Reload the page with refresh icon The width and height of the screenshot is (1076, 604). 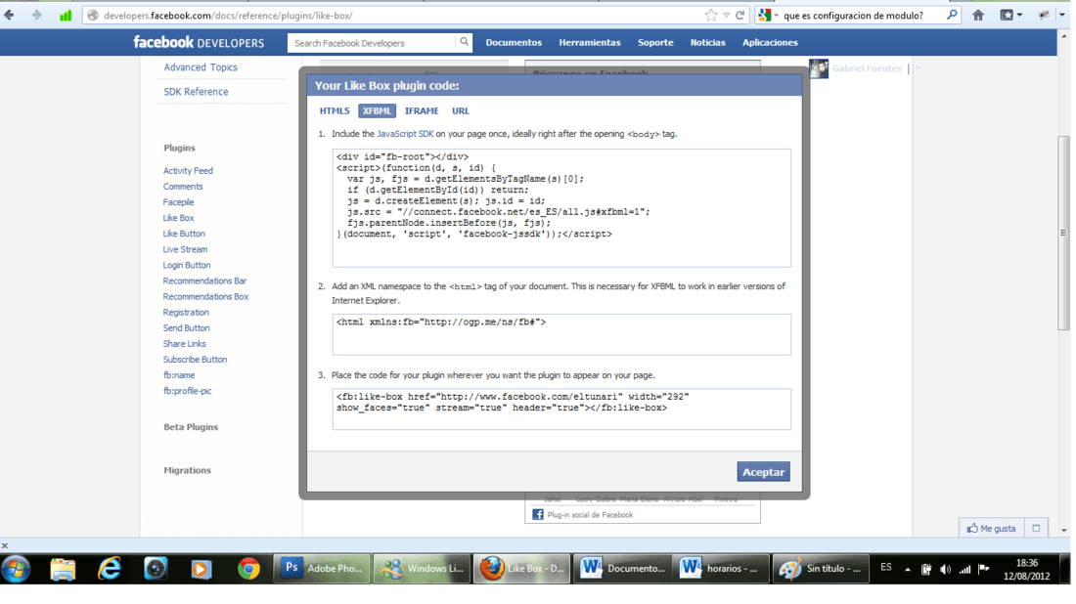[740, 15]
